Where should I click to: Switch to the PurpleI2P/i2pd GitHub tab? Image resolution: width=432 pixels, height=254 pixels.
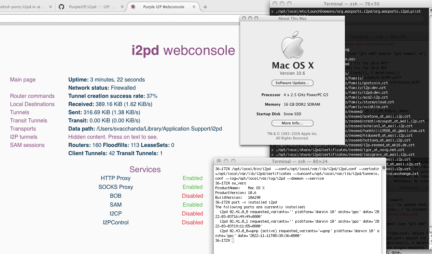click(x=92, y=7)
